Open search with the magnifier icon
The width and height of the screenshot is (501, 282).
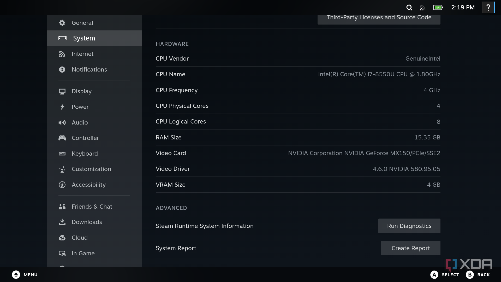click(409, 8)
